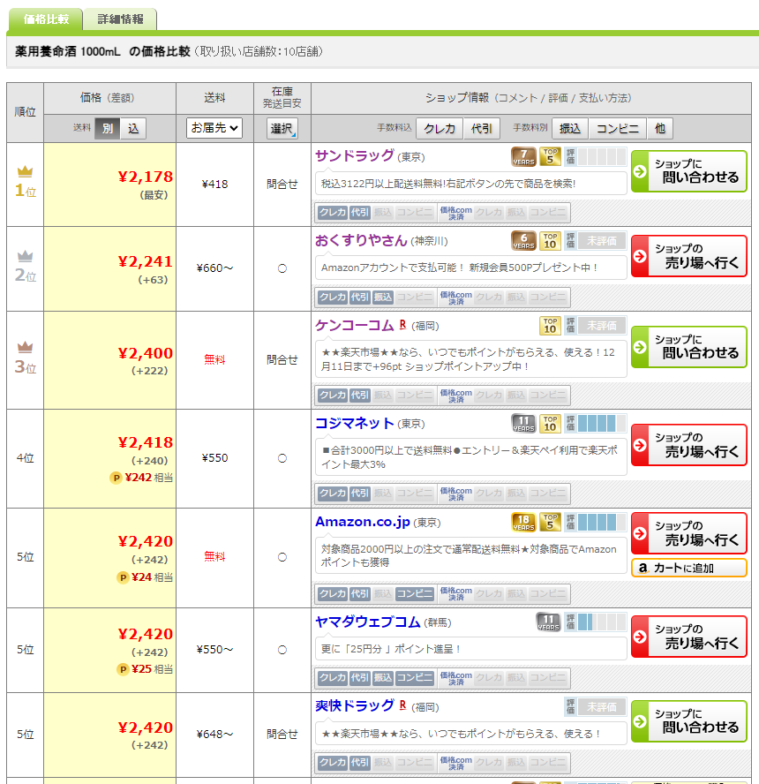Click the 無料 shipping text for ケンコーコム
759x784 pixels.
(214, 359)
